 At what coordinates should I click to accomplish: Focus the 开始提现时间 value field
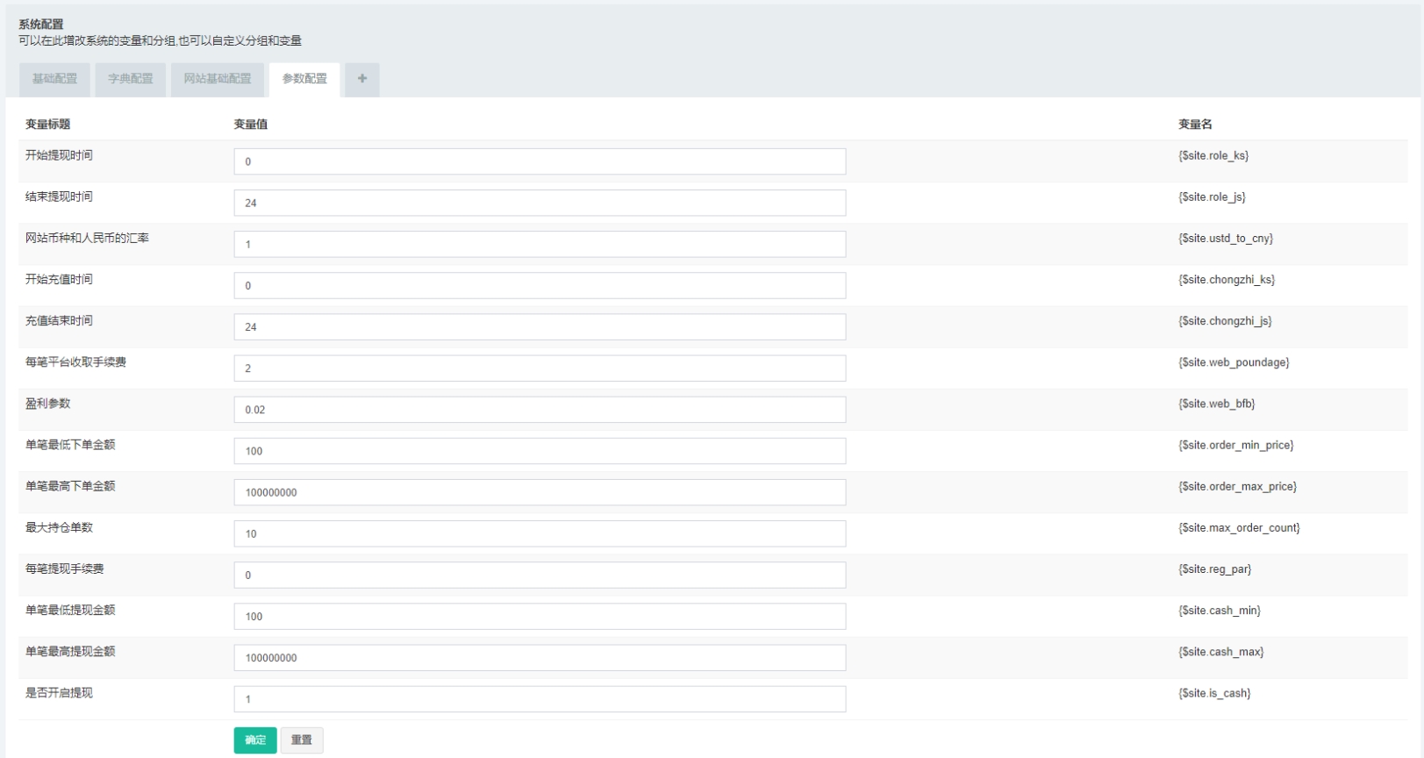[540, 161]
